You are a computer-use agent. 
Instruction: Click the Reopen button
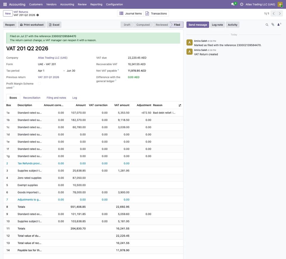tap(10, 25)
